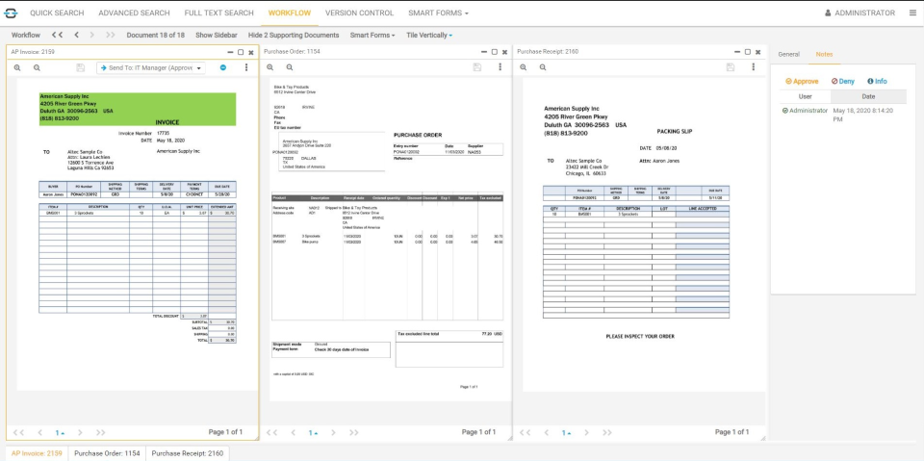Click the Deny button in Notes
This screenshot has width=924, height=461.
843,81
